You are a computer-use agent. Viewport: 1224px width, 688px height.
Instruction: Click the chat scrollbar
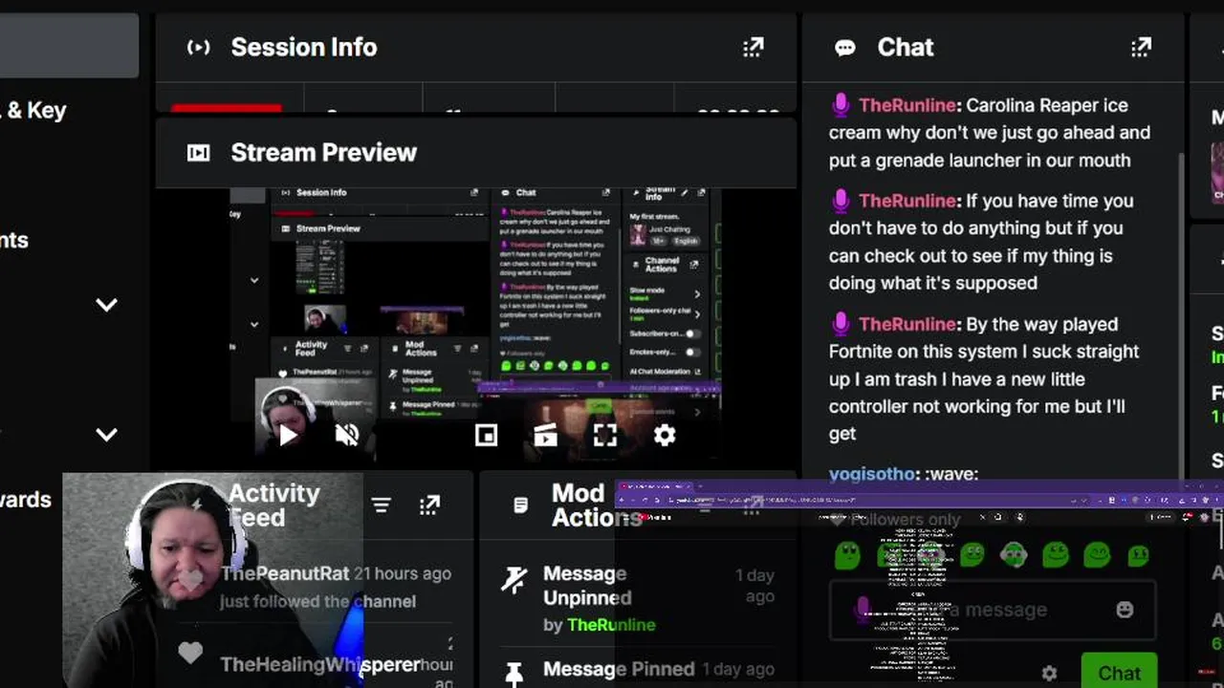1182,315
